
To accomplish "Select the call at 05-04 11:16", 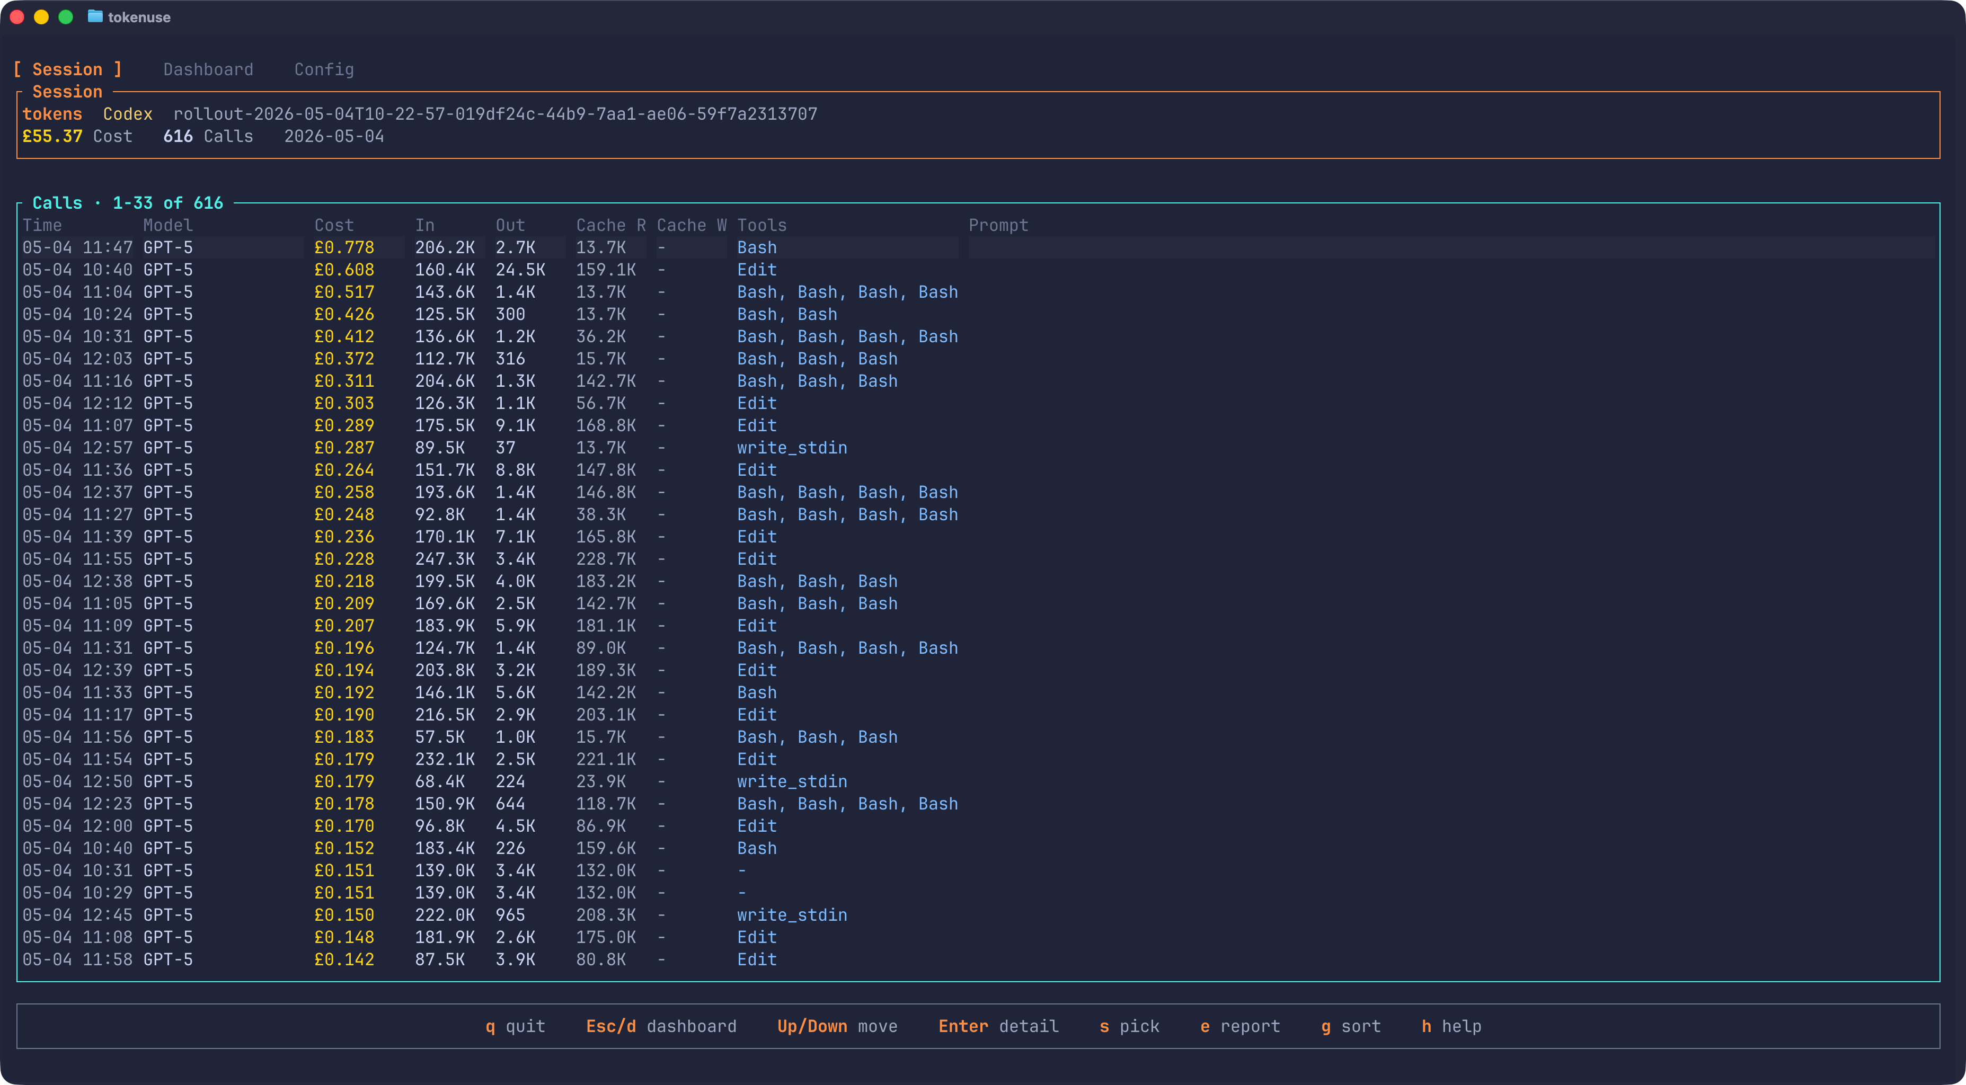I will coord(978,381).
